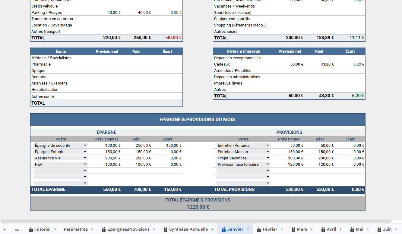402x234 pixels.
Task: Click the horizontal scrollbar at the bottom
Action: [196, 221]
